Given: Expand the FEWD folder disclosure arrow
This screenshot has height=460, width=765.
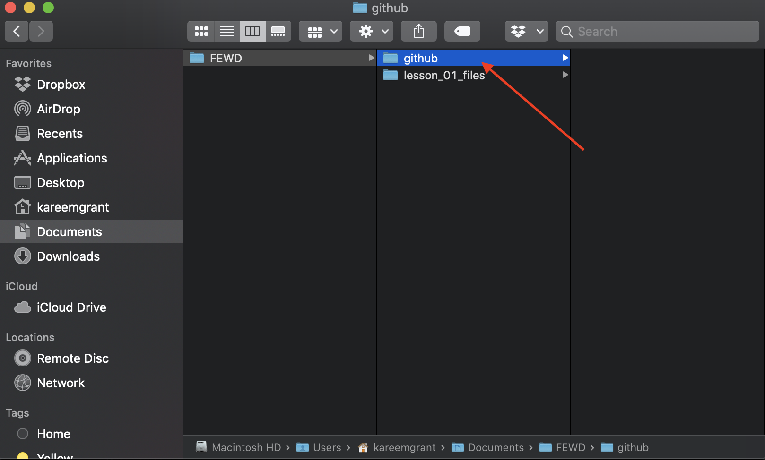Looking at the screenshot, I should [371, 58].
